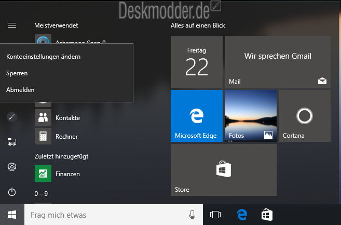Open the hamburger menu in Start

click(x=12, y=25)
